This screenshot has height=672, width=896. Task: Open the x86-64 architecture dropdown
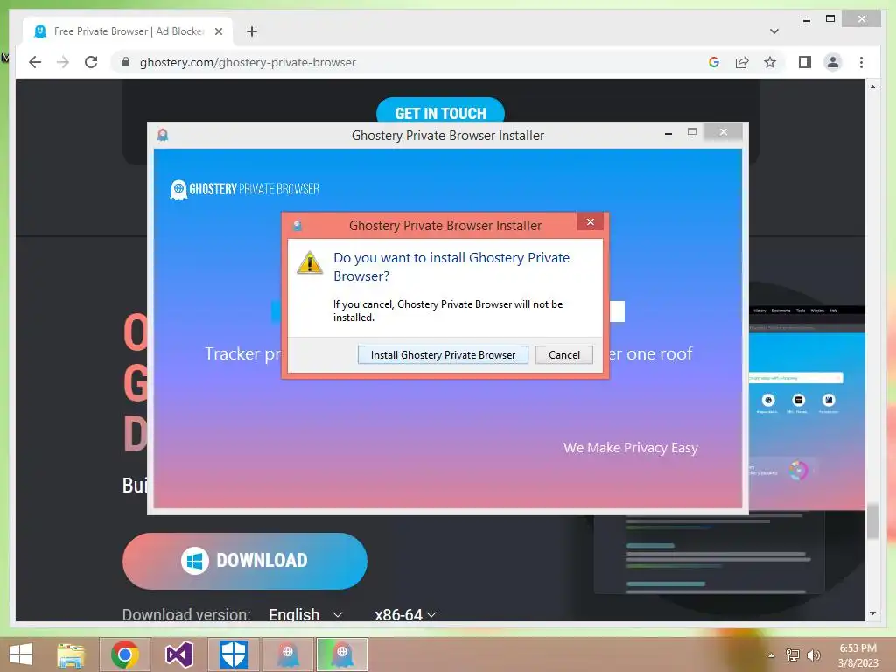[406, 615]
